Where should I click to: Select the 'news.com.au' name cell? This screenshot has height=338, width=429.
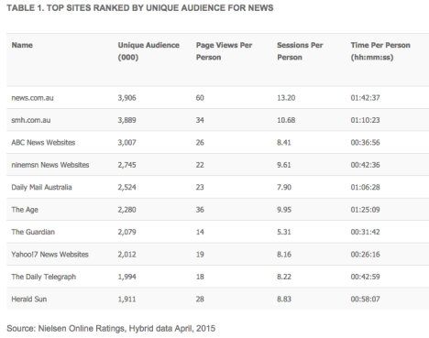coord(32,98)
